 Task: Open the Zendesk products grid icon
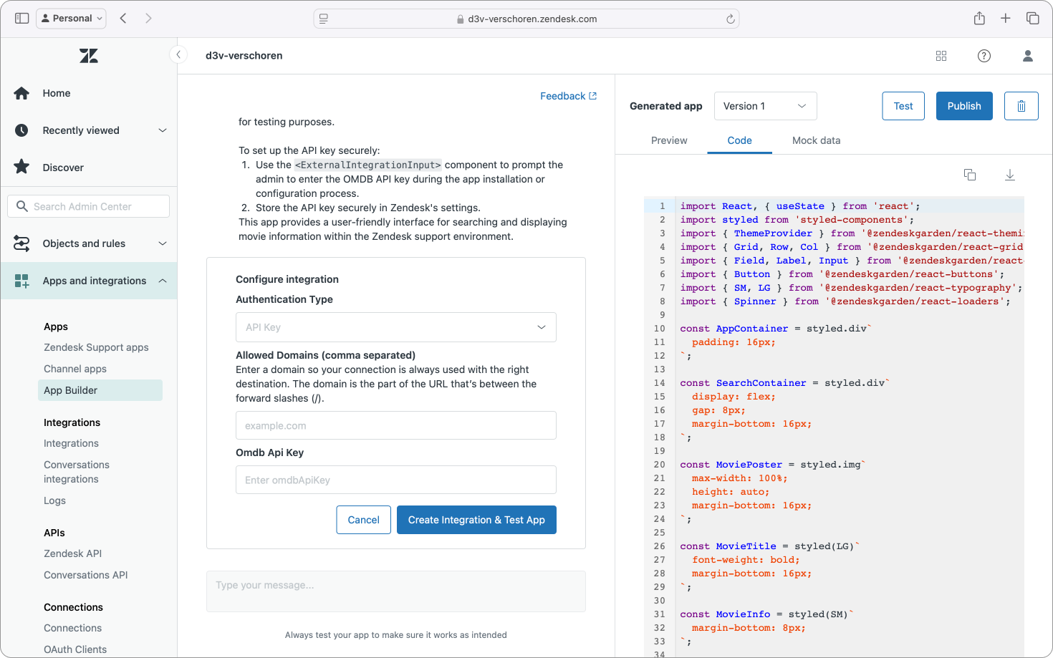point(941,56)
